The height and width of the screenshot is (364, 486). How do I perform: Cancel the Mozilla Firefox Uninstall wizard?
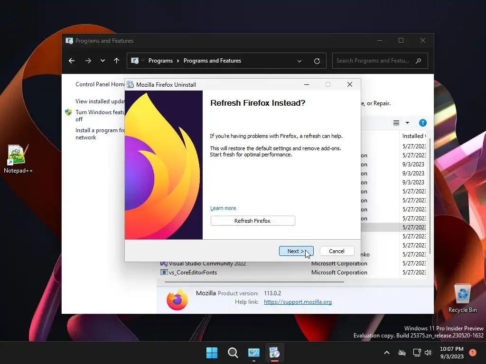pos(336,251)
